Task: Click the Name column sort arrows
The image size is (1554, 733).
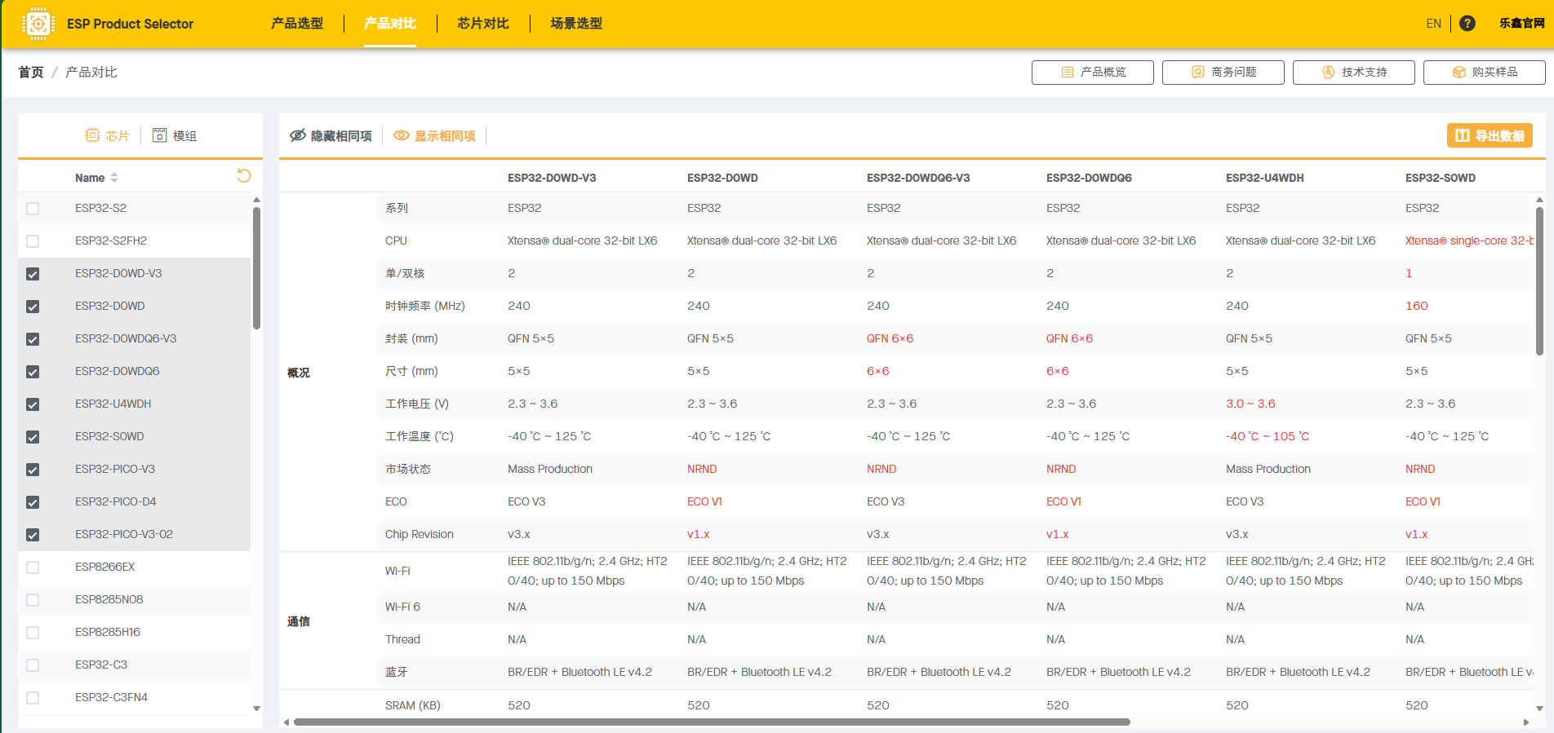Action: pos(114,178)
